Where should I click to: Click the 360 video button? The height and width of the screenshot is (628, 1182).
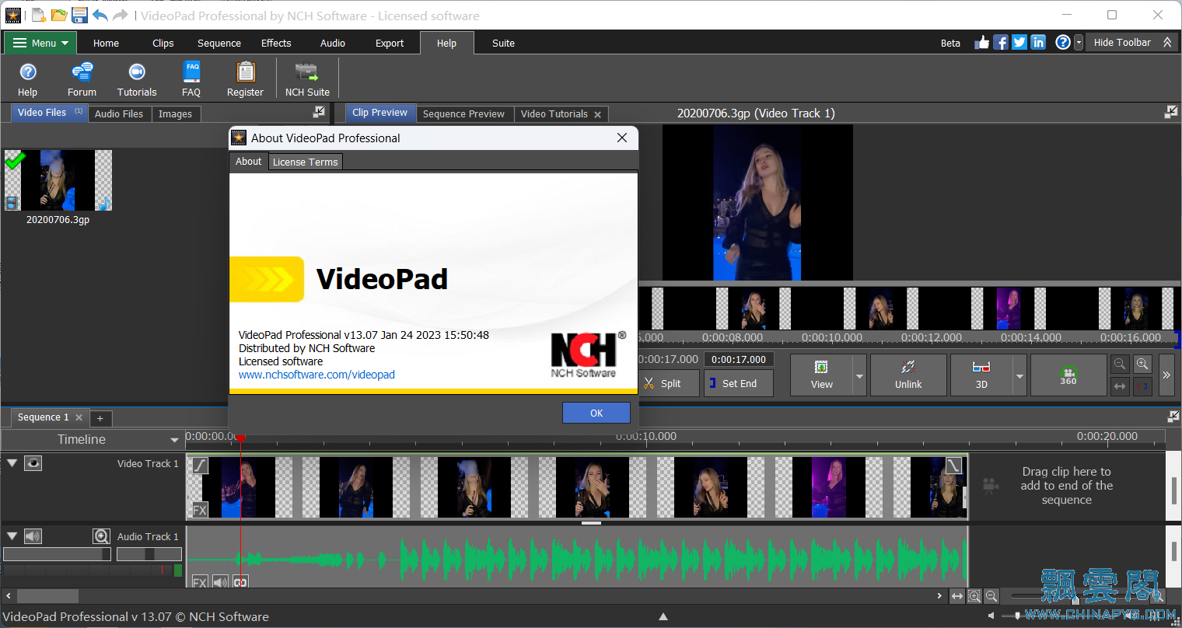click(1068, 375)
